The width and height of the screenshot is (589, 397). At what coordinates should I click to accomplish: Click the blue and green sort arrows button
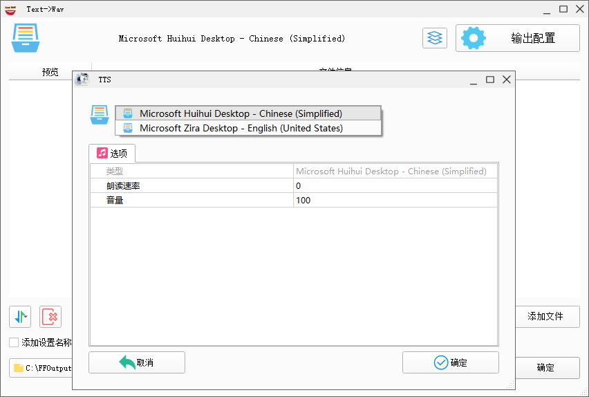20,317
